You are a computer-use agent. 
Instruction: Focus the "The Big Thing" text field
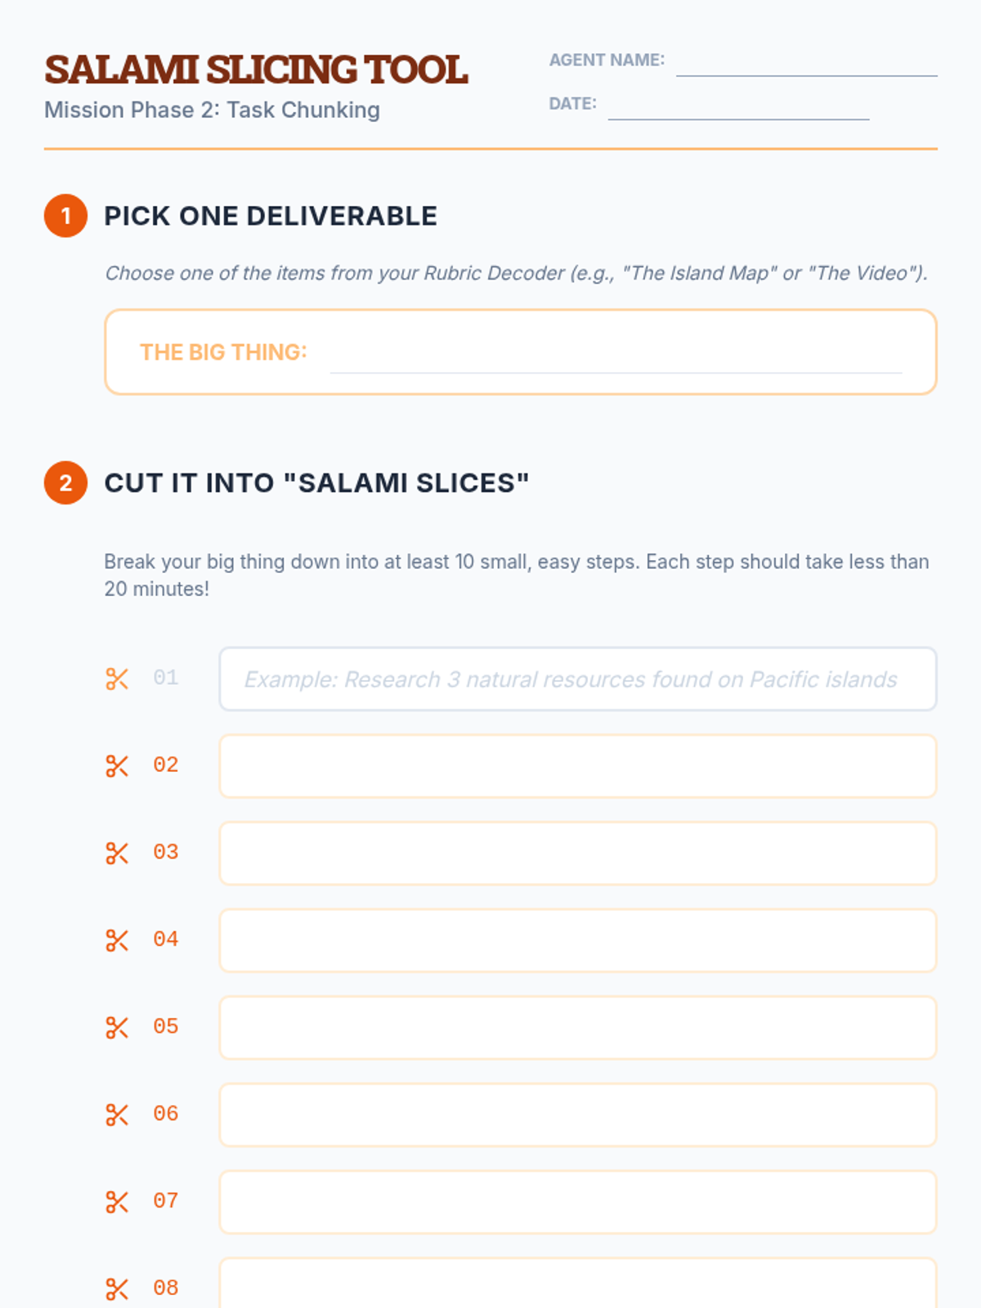[x=616, y=355]
